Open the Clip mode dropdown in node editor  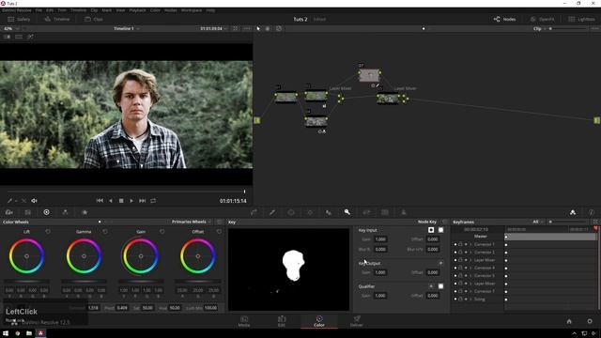pos(540,29)
